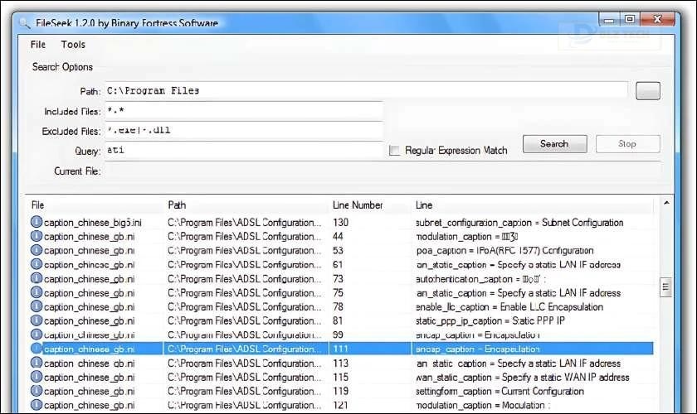Click the results list scroll-up arrow
This screenshot has width=697, height=414.
click(665, 203)
